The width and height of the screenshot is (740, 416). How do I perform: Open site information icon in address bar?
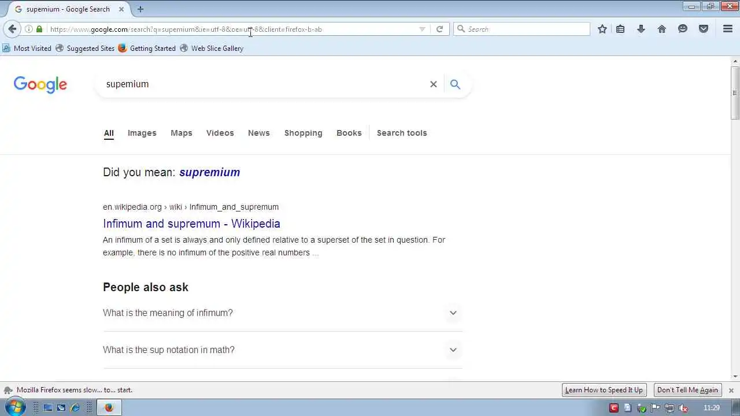[28, 29]
